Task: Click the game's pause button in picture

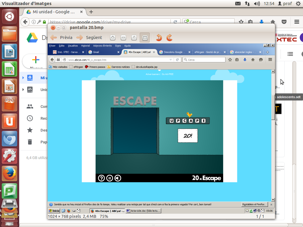Action: [109, 178]
